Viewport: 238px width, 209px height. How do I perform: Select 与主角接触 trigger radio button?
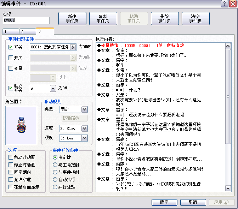pyautogui.click(x=55, y=165)
